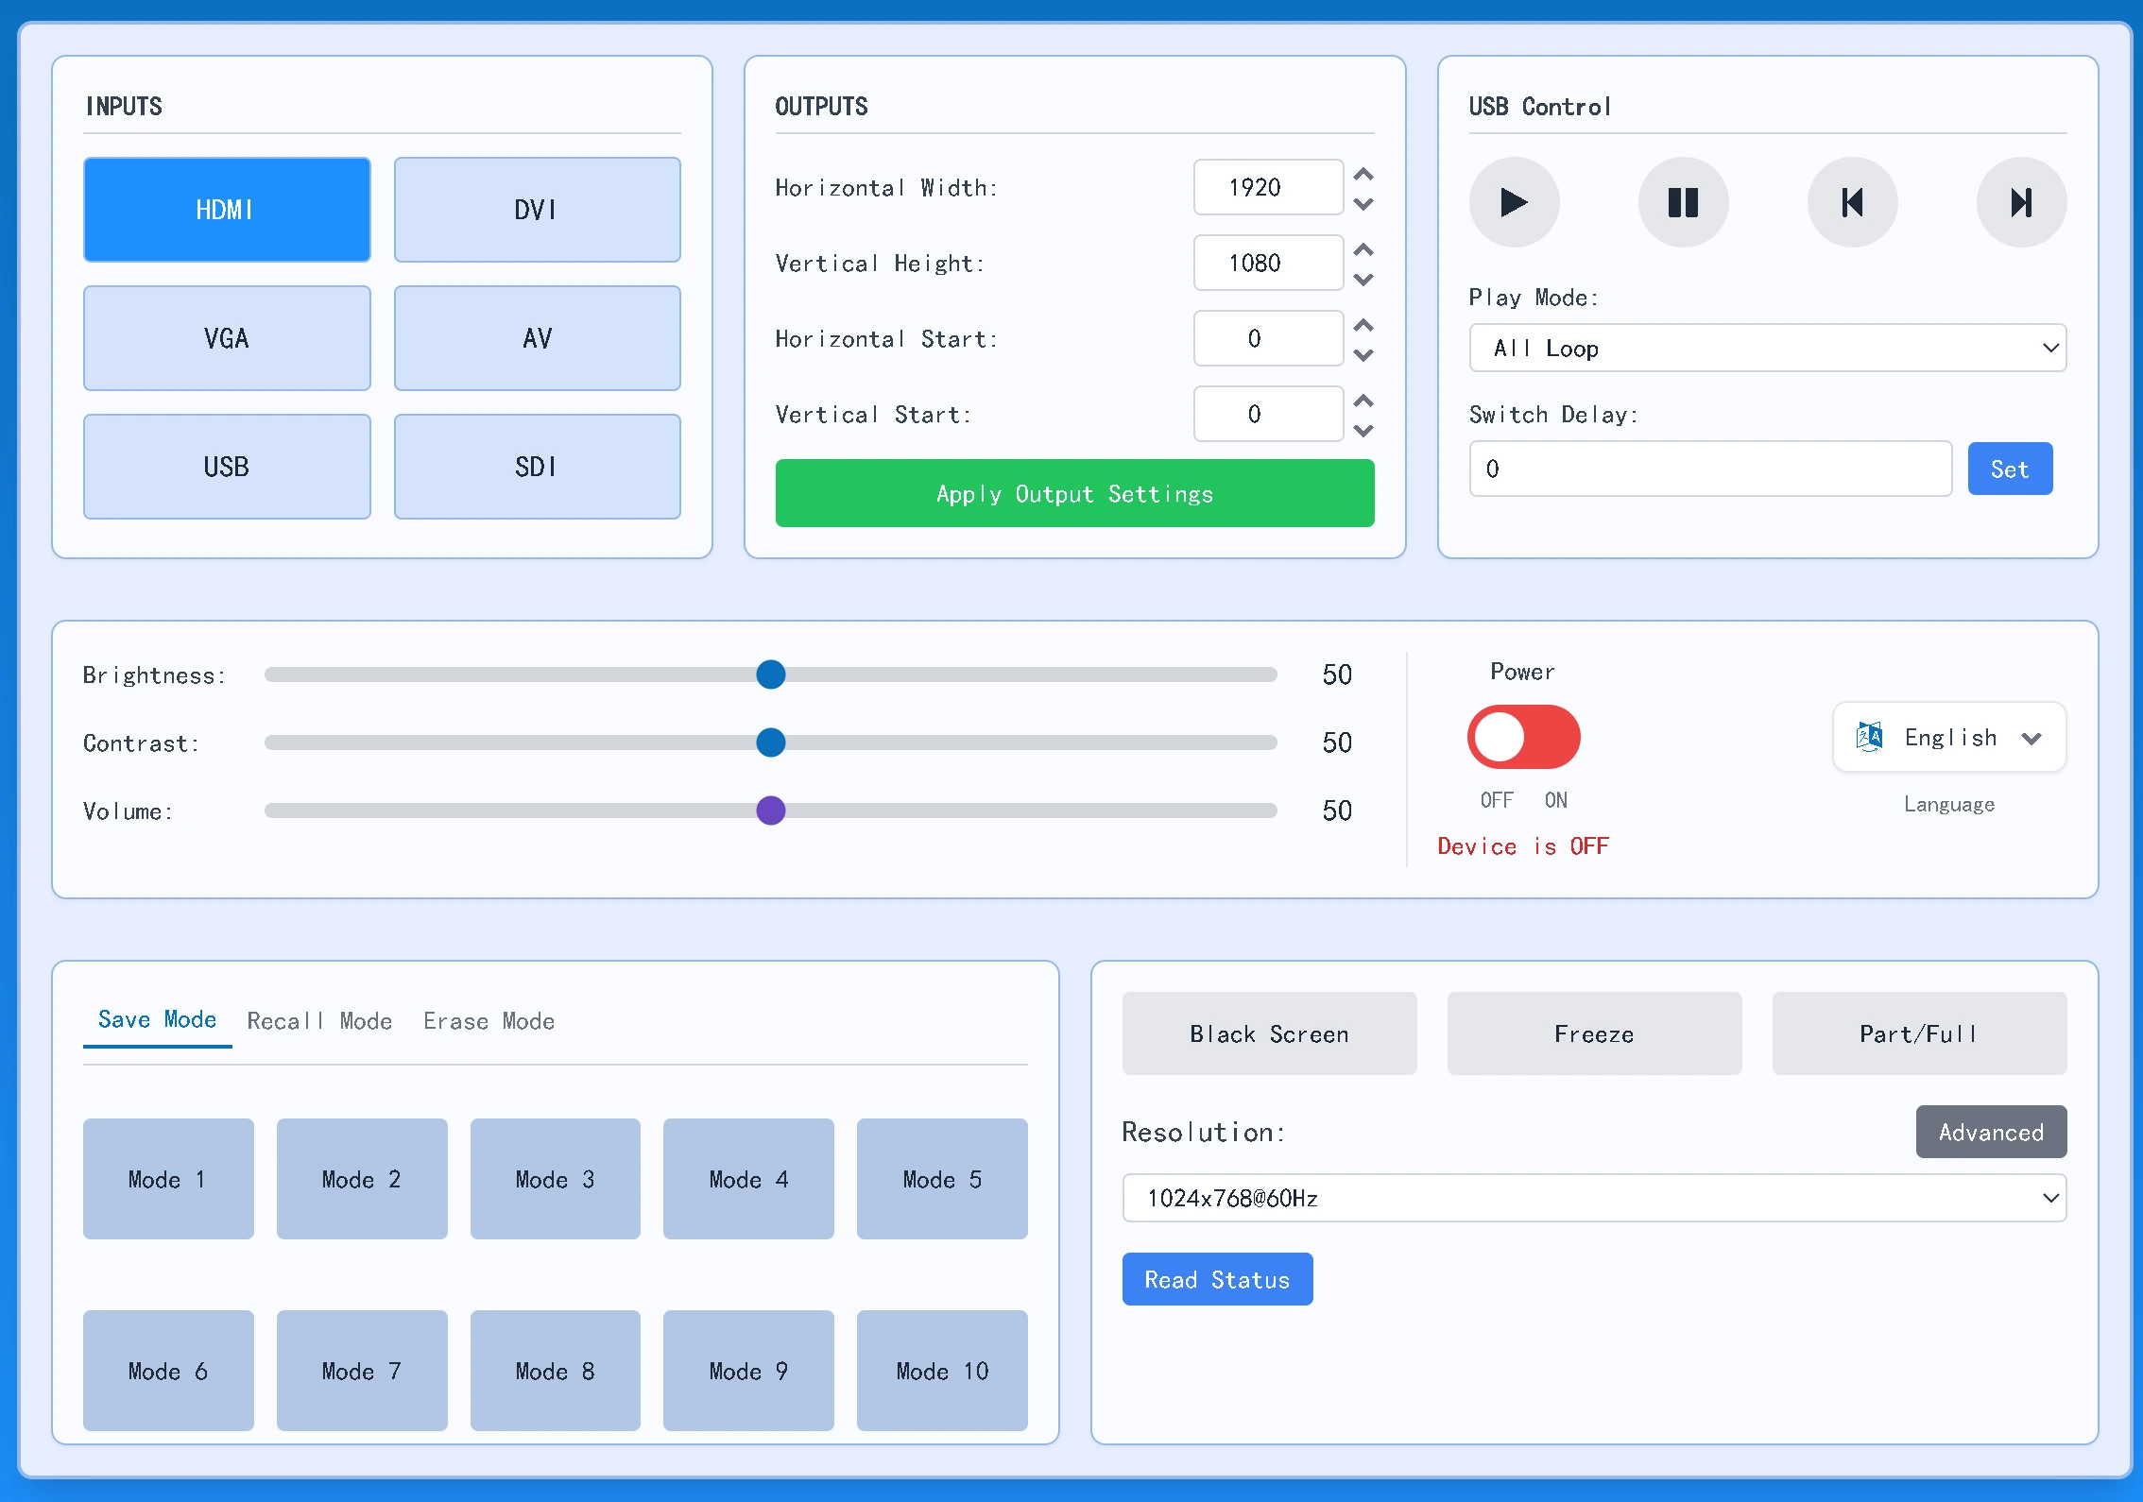Click the Brightness slider handle
Image resolution: width=2143 pixels, height=1502 pixels.
pyautogui.click(x=771, y=674)
